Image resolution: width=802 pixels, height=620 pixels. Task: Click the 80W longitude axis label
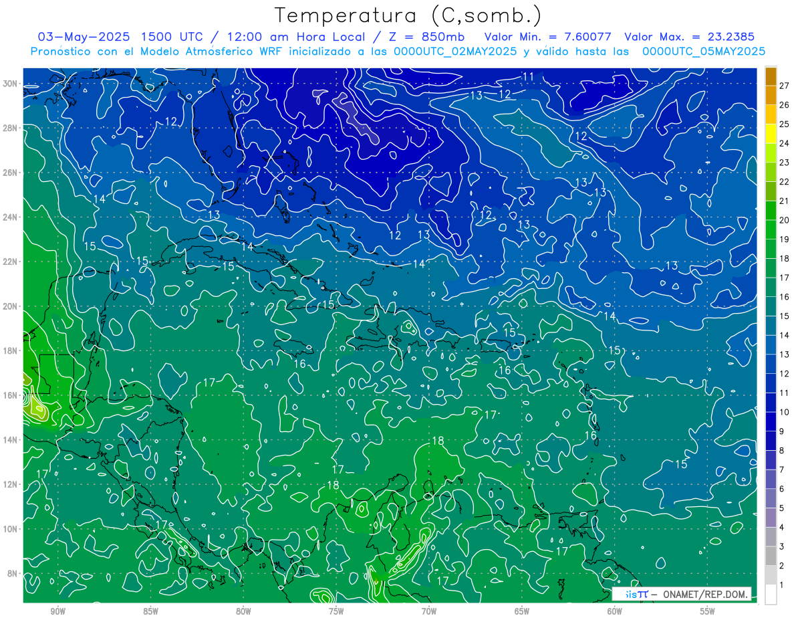point(243,611)
